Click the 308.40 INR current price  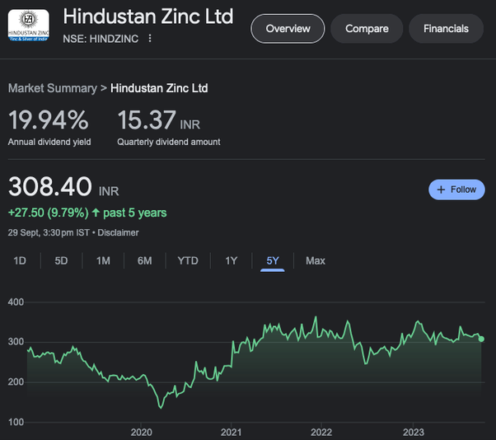51,187
